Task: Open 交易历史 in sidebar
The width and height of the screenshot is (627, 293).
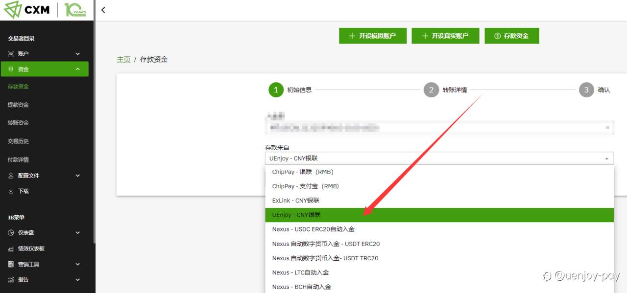Action: tap(18, 141)
